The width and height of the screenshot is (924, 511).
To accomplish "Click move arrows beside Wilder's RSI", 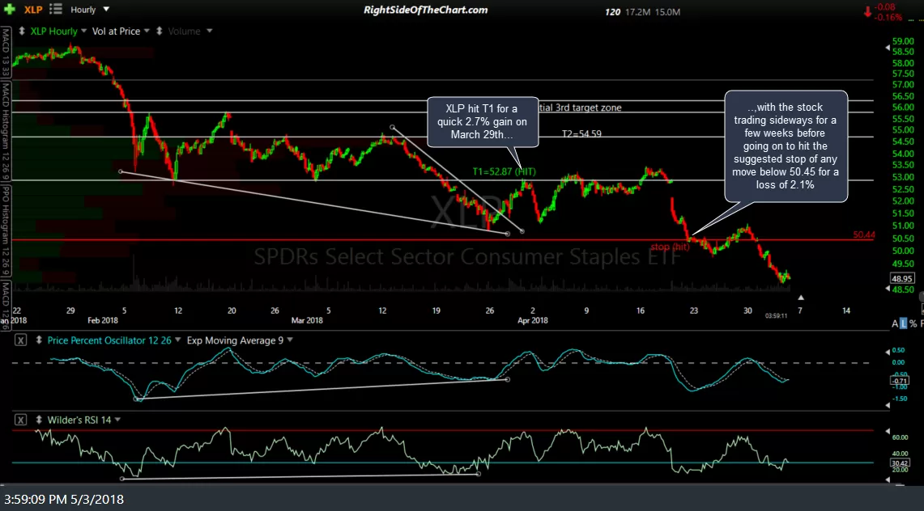I will tap(39, 420).
